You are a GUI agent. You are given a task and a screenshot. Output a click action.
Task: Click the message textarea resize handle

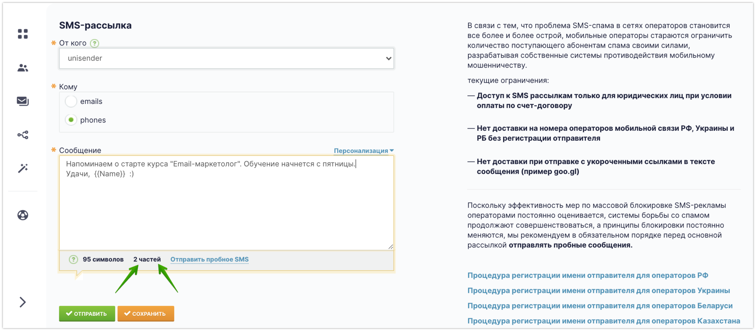pos(391,247)
